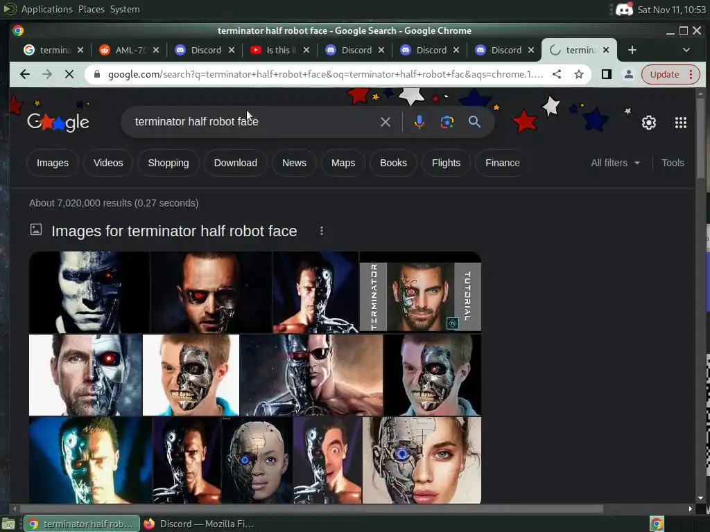Open the Google apps grid
This screenshot has width=710, height=532.
click(x=681, y=123)
